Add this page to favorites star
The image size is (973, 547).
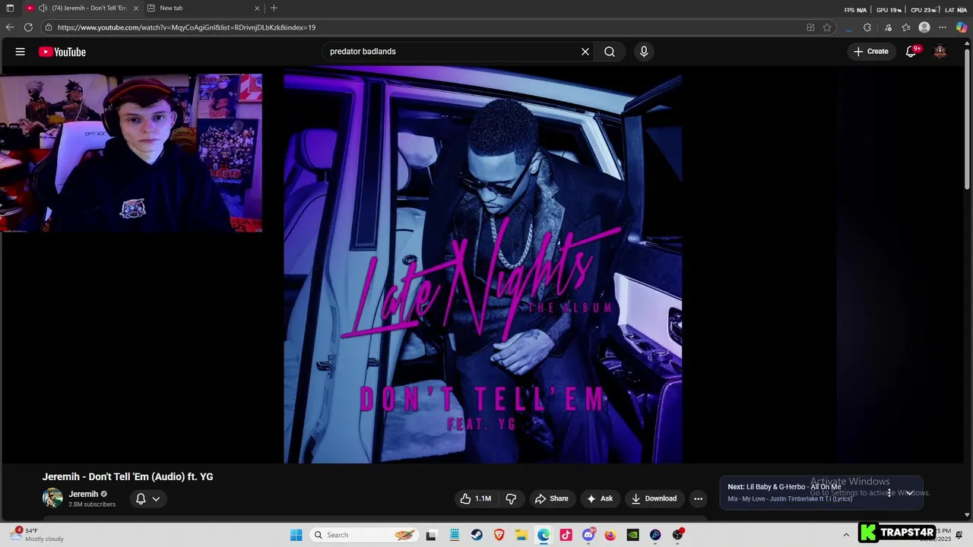[x=827, y=27]
